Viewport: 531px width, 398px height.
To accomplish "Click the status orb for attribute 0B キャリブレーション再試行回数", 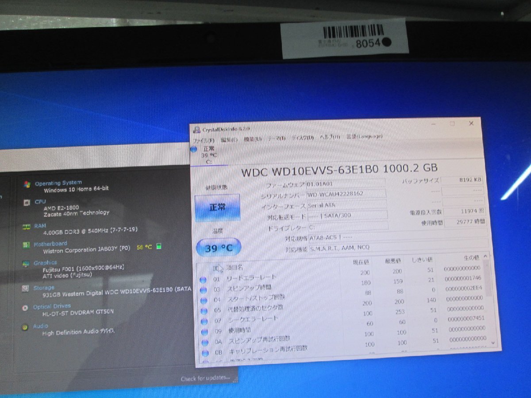I will point(205,353).
